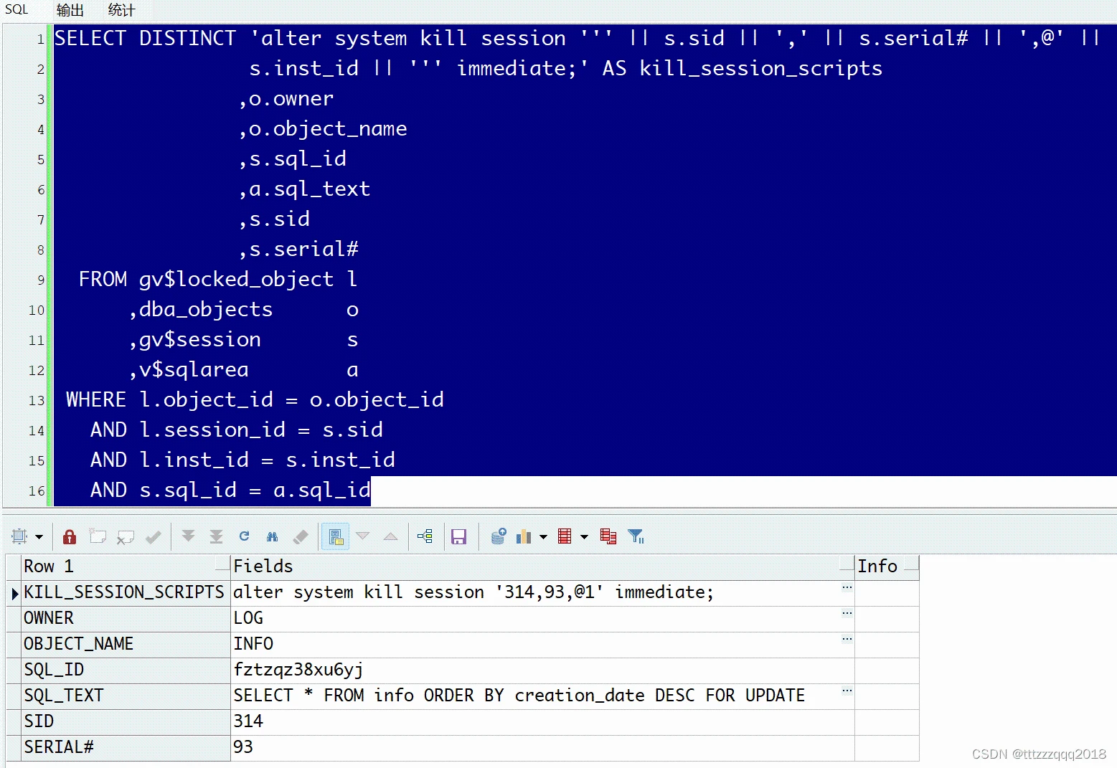Click the Delete record icon
This screenshot has width=1117, height=768.
pos(126,536)
